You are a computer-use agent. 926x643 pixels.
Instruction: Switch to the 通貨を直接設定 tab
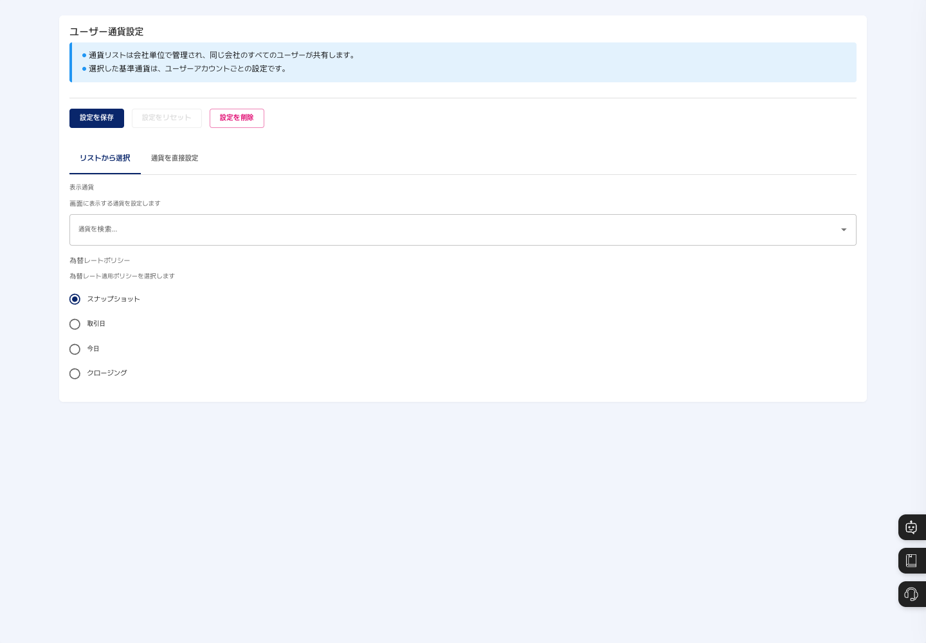tap(174, 158)
